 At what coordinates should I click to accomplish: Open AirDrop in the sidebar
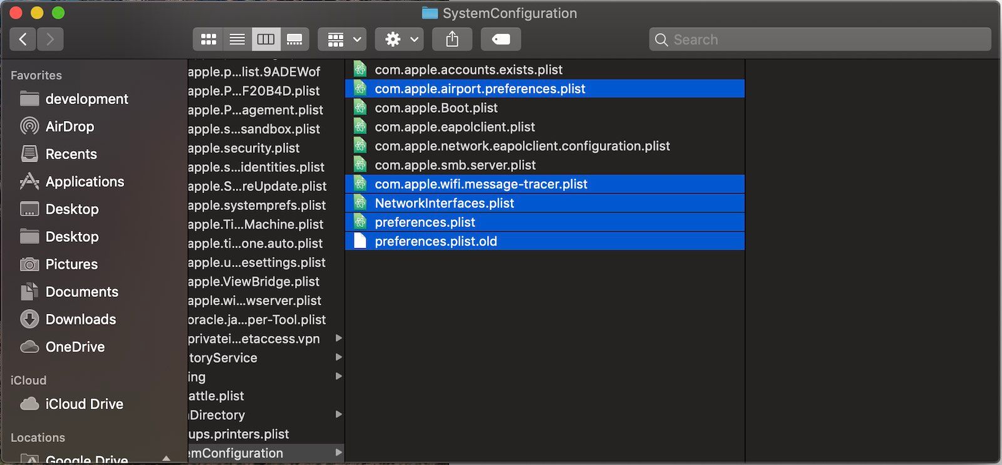tap(58, 127)
